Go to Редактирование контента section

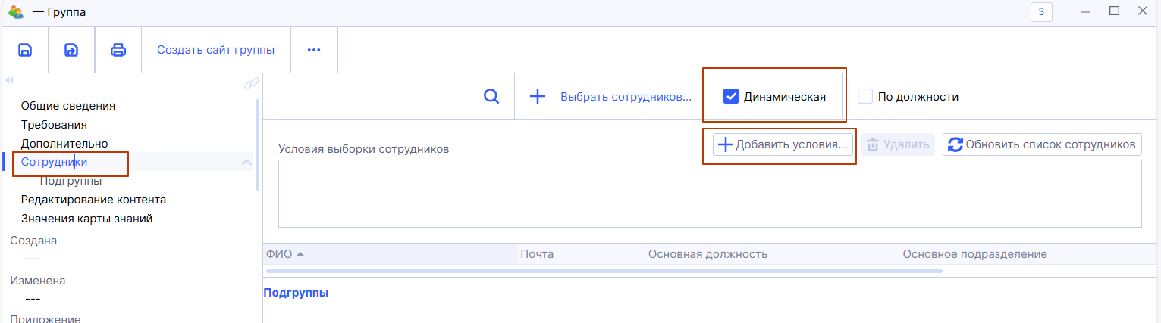pos(93,200)
